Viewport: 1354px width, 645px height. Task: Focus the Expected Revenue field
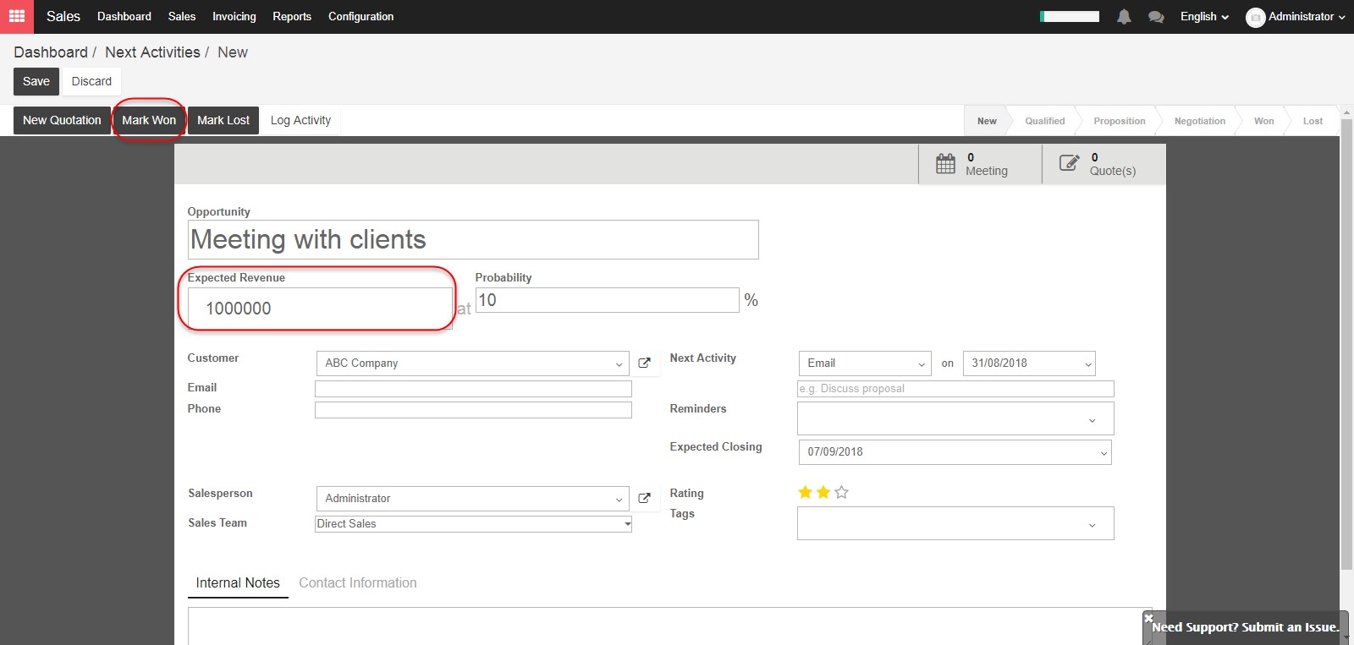coord(320,309)
